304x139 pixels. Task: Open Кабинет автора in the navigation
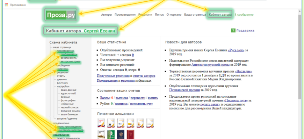(220, 15)
